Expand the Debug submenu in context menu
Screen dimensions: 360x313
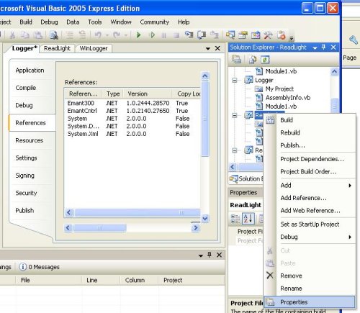350,237
